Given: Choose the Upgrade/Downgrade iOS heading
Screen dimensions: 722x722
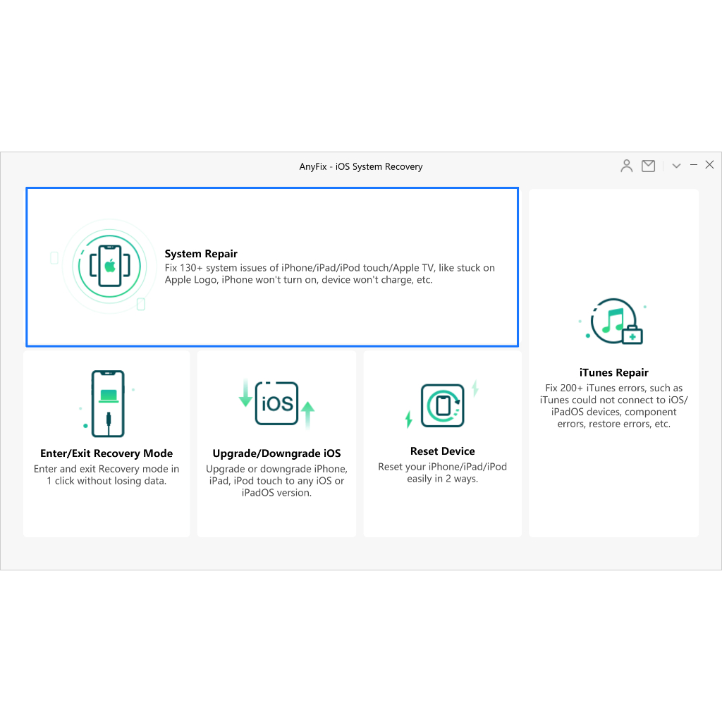Looking at the screenshot, I should (x=276, y=453).
